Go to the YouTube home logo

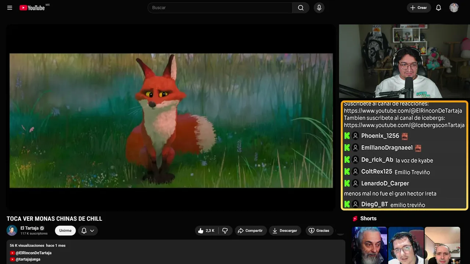point(32,8)
